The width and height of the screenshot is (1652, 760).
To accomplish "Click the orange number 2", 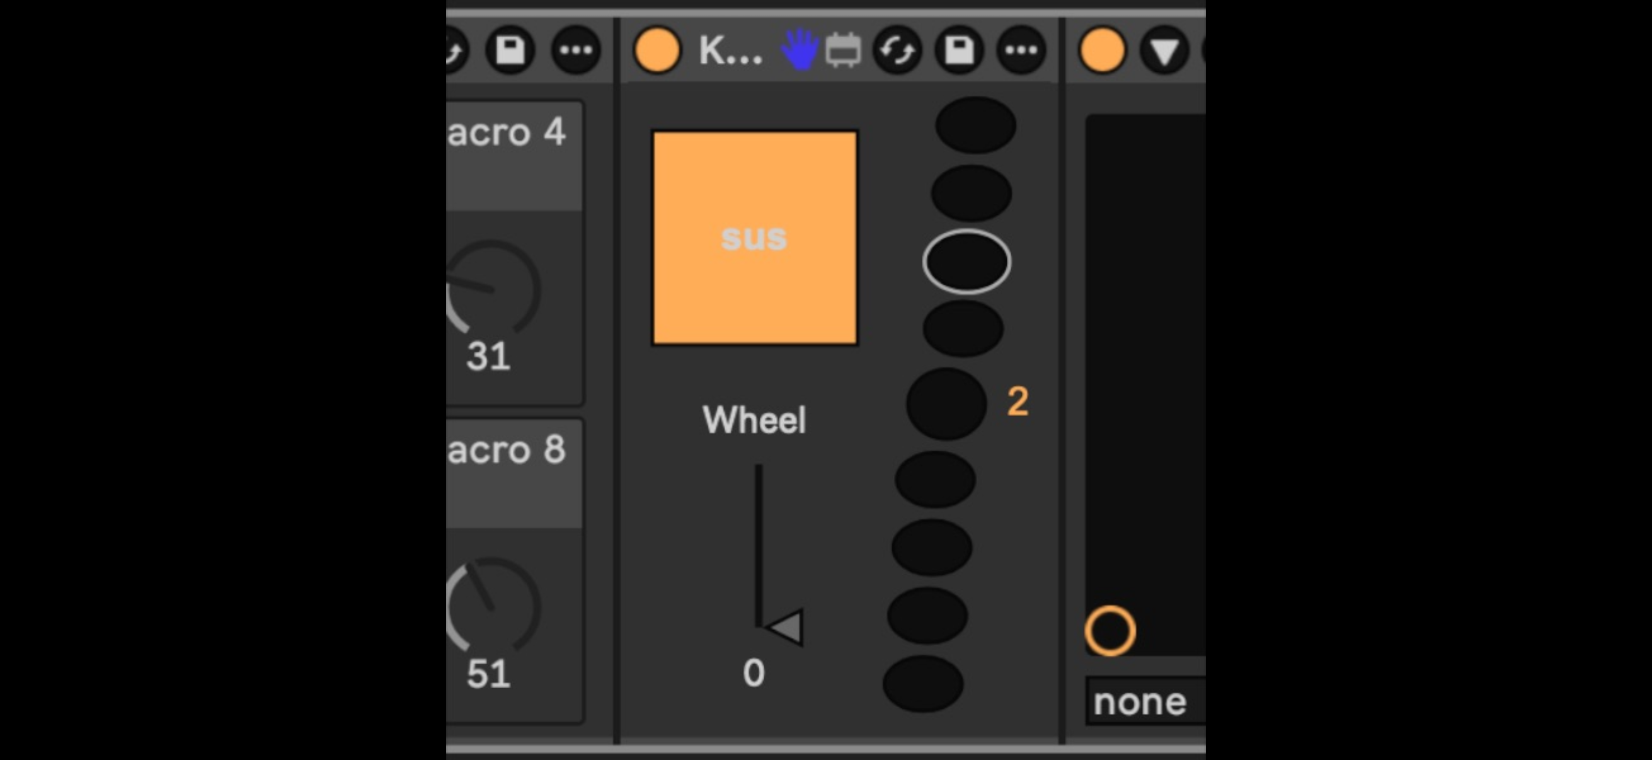I will pos(1018,401).
